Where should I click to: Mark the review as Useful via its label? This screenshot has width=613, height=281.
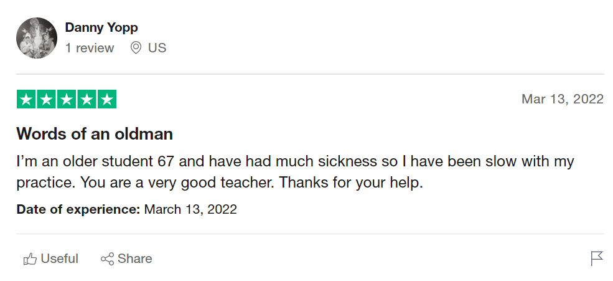[60, 259]
